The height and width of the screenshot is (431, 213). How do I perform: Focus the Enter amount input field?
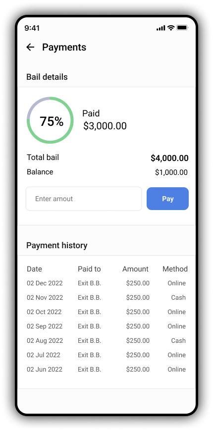click(x=84, y=199)
